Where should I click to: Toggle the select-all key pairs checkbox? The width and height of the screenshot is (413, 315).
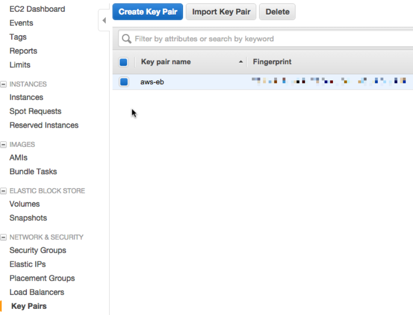point(124,62)
